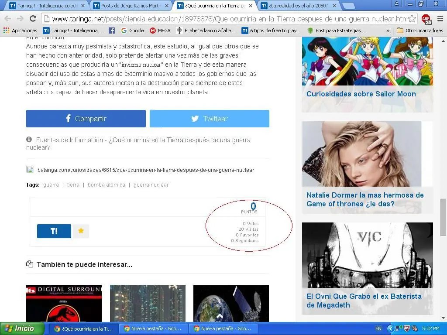Open Otros marcadores folder
447x335 pixels.
pos(420,31)
